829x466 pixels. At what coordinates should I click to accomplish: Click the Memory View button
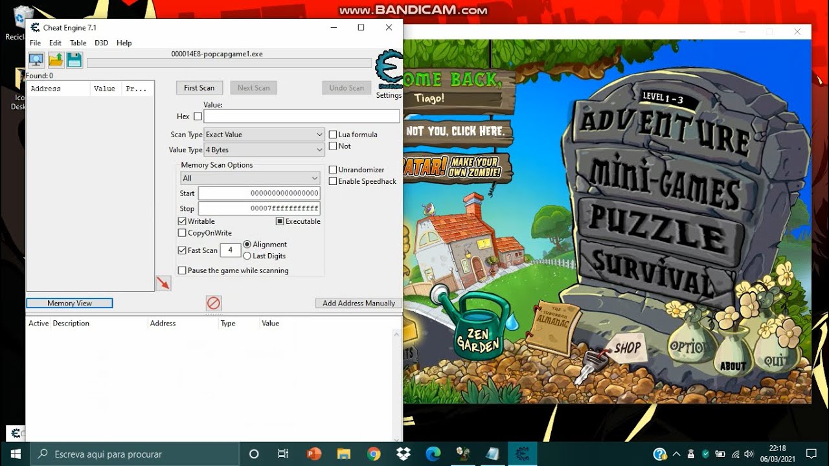69,303
